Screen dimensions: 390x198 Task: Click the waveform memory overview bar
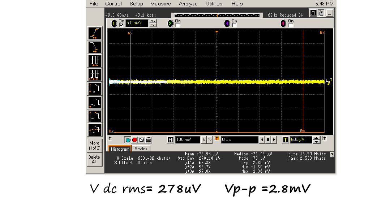click(x=217, y=15)
